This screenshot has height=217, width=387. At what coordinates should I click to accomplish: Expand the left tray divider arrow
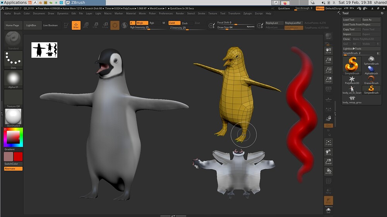[x=2, y=114]
